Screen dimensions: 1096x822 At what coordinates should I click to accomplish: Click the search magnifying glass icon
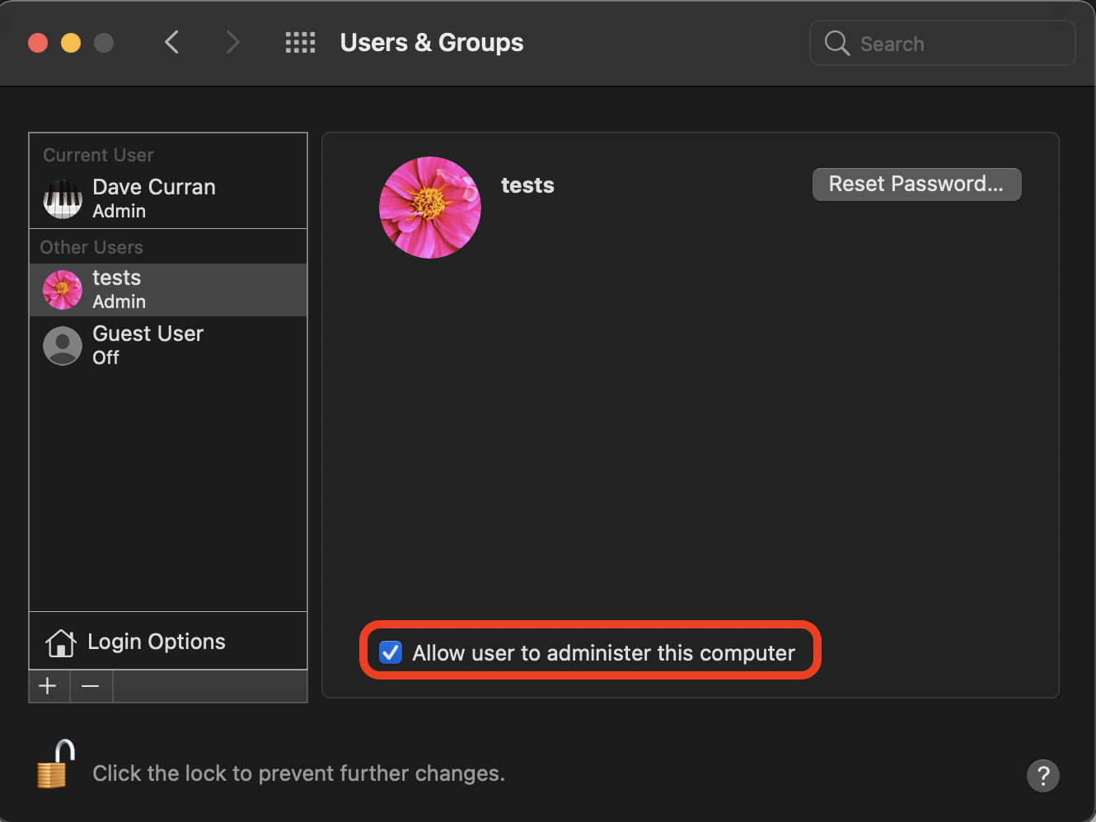836,43
